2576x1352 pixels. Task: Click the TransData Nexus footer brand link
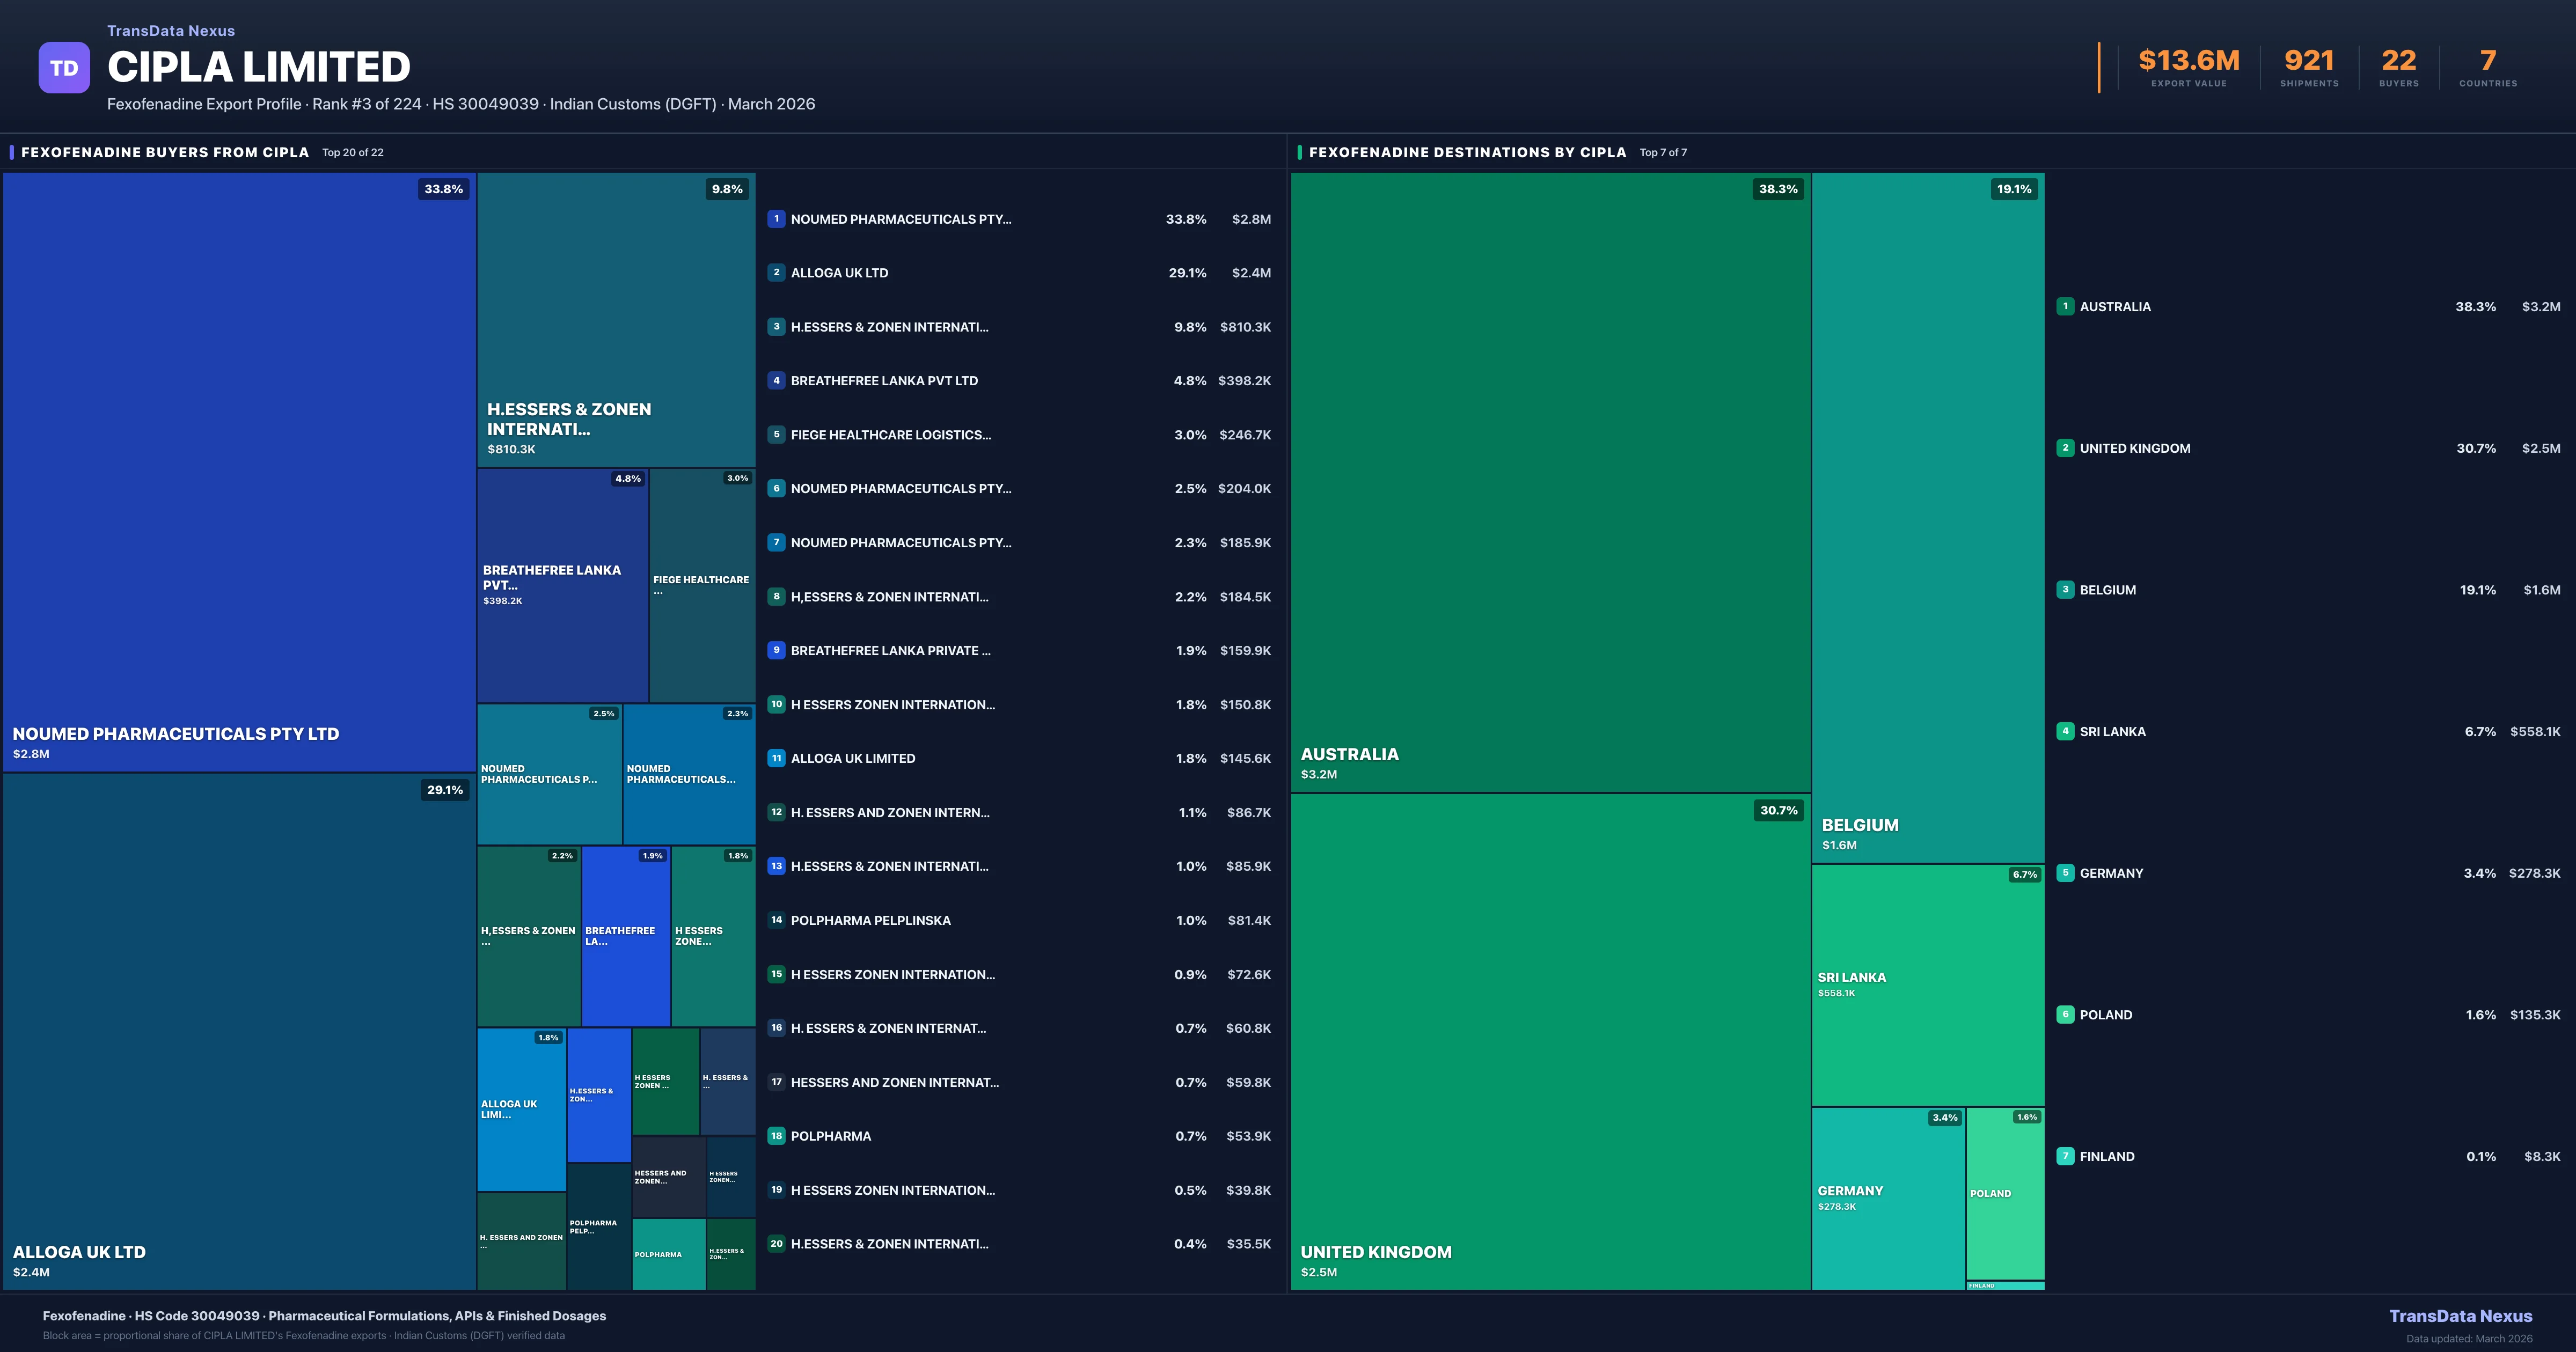click(2460, 1316)
